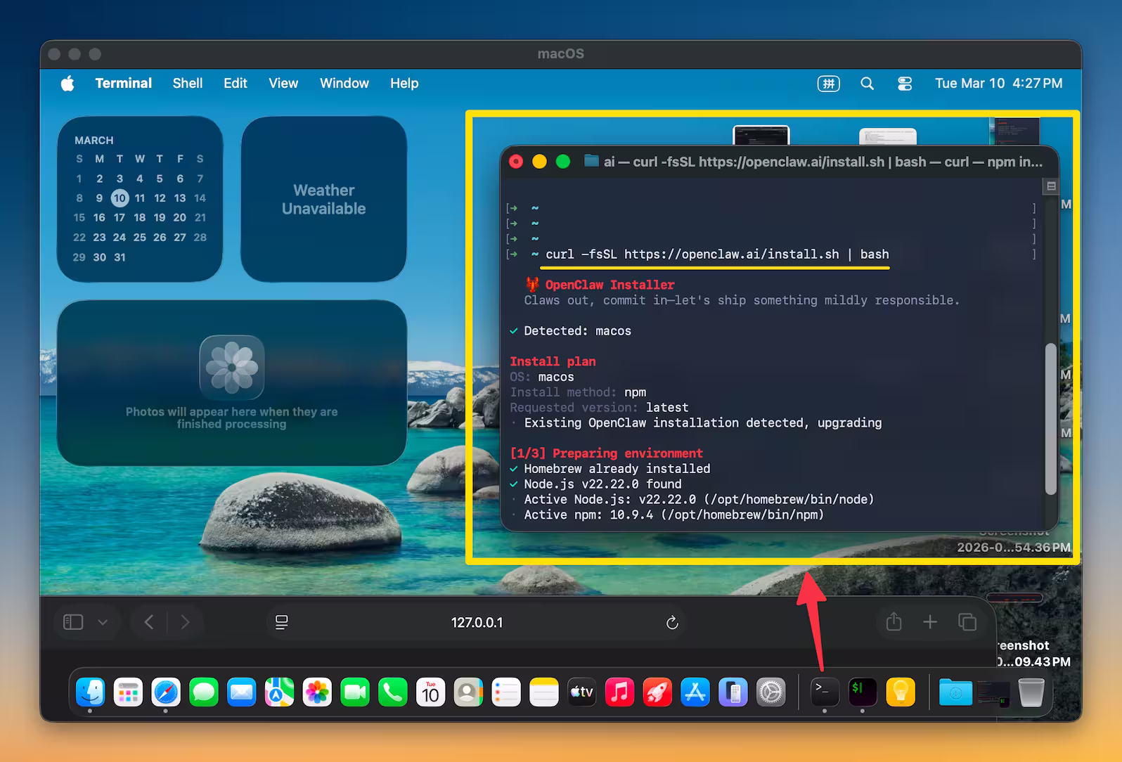Click the Share button in Safari toolbar

pyautogui.click(x=894, y=621)
